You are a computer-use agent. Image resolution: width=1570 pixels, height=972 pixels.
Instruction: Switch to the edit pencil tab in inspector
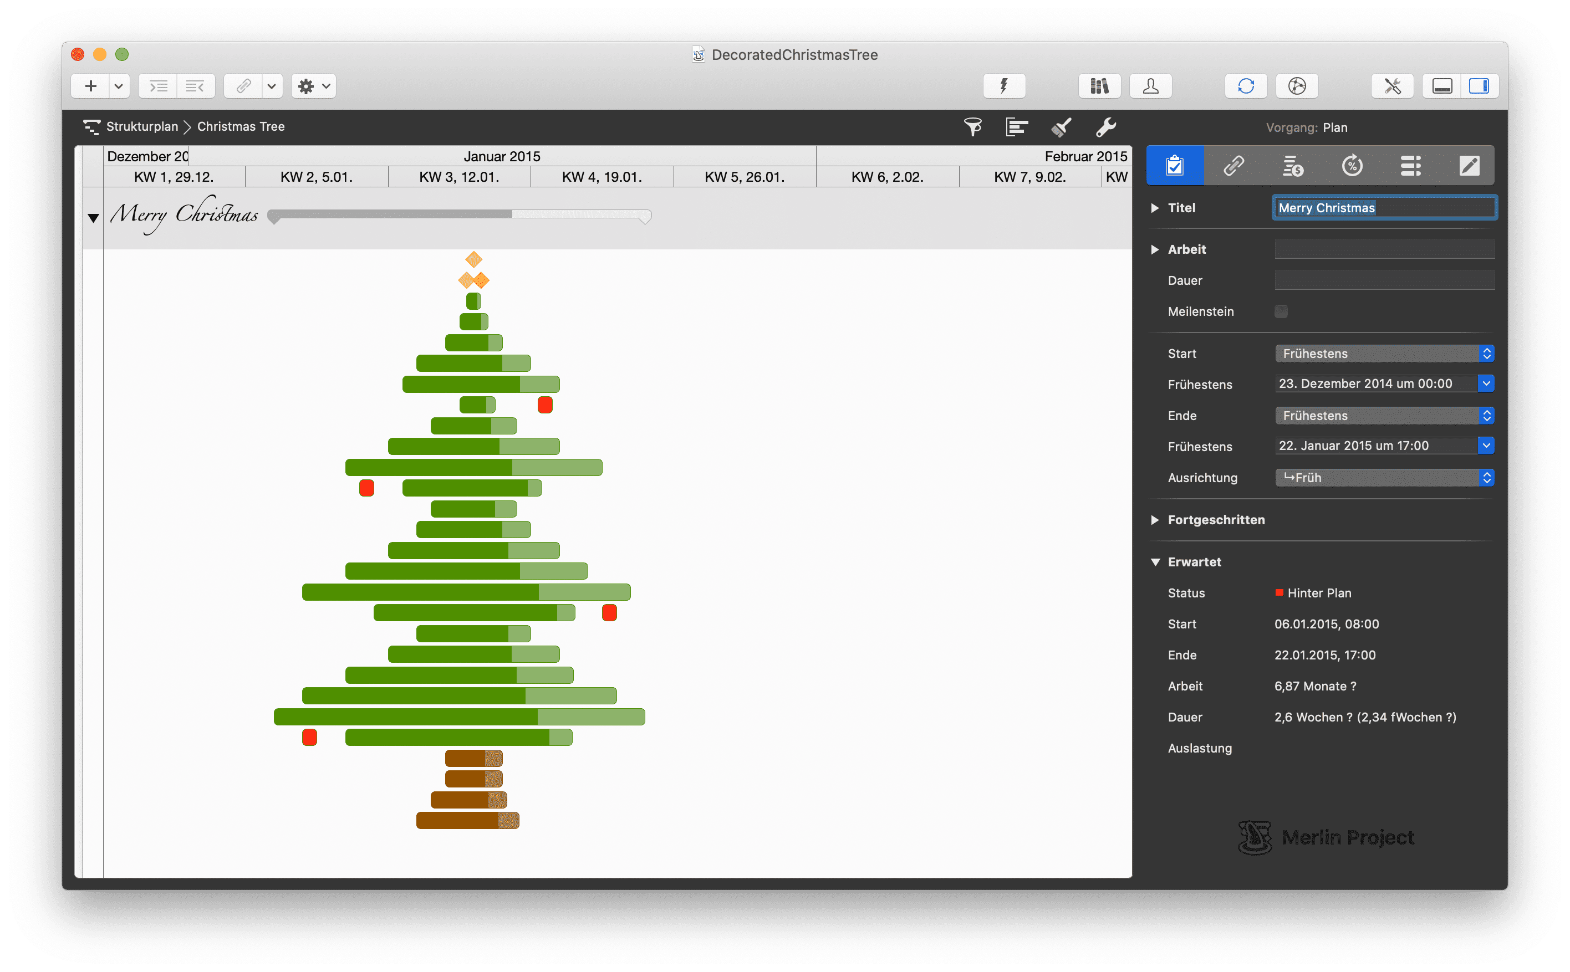tap(1470, 165)
